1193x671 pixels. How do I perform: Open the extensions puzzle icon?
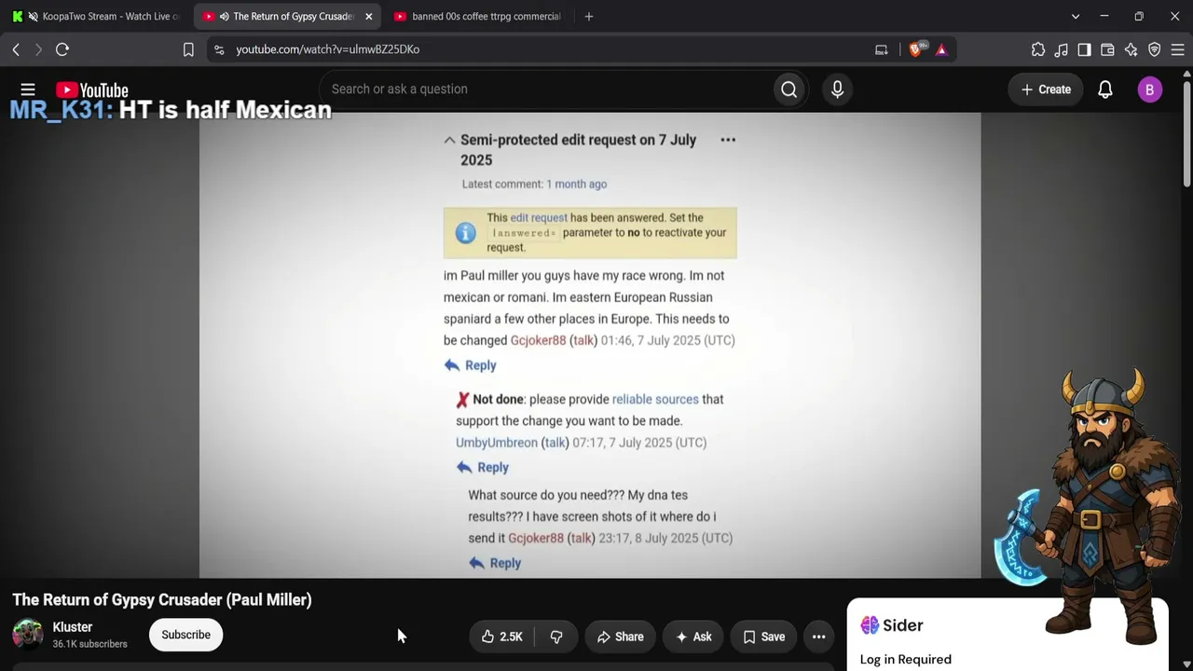click(x=1038, y=49)
